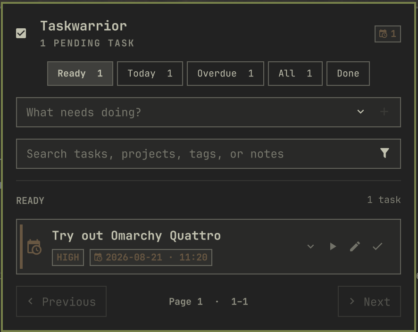The image size is (418, 332).
Task: Click the calendar clock icon on the task
Action: click(34, 247)
